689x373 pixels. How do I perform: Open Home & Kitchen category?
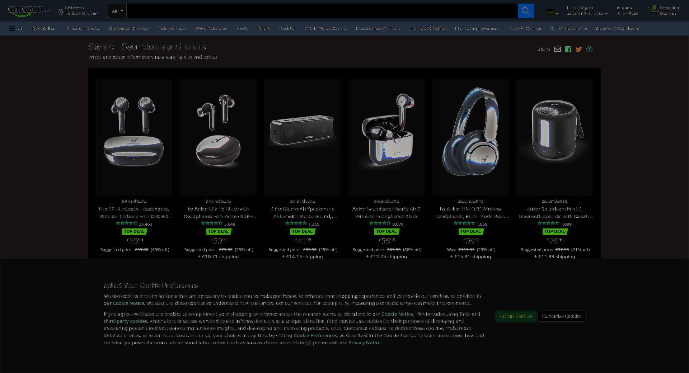(428, 28)
